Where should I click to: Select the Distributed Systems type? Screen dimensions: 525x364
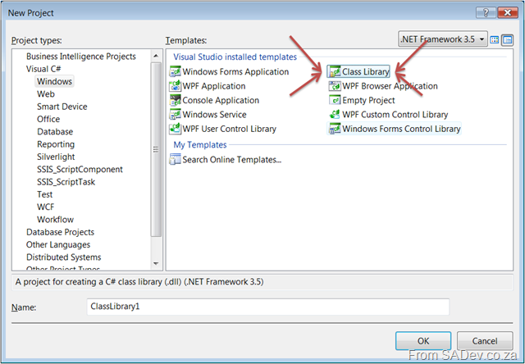click(64, 257)
